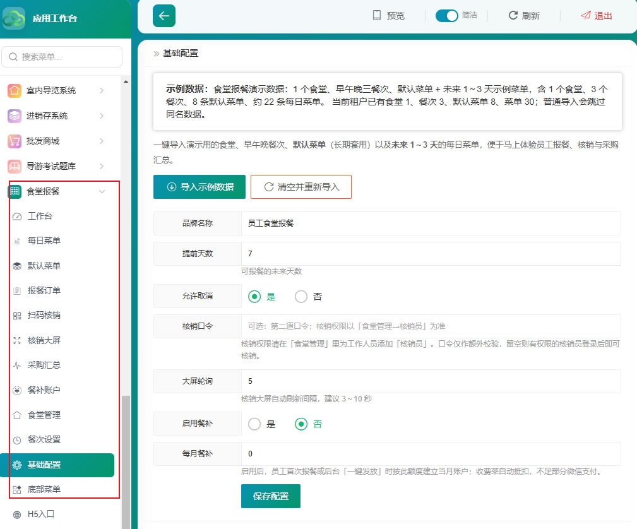The image size is (637, 529).
Task: Expand the 批发商城 submenu arrow
Action: point(102,141)
